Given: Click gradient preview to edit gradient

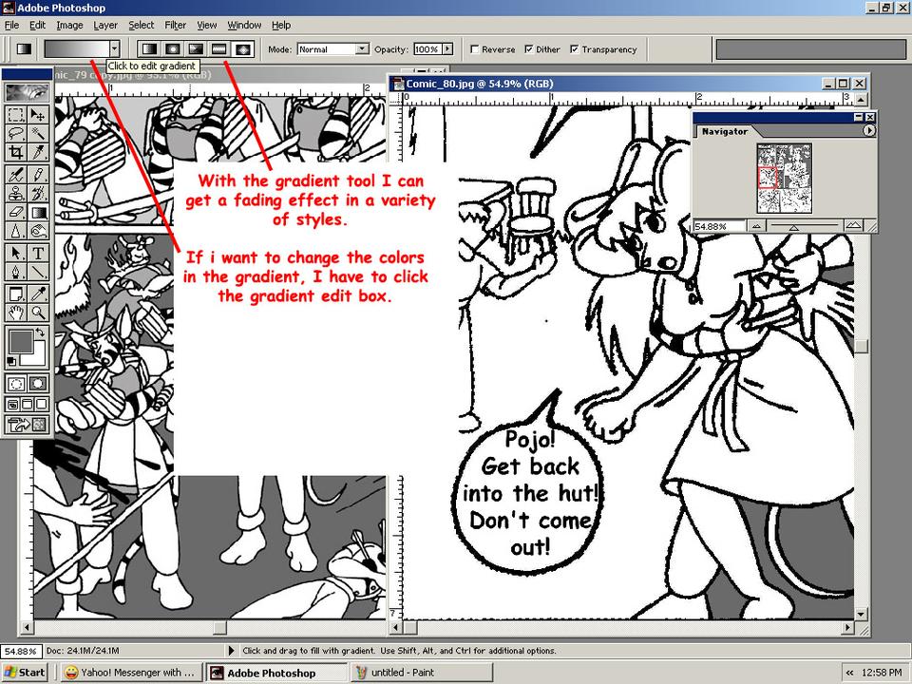Looking at the screenshot, I should tap(77, 49).
